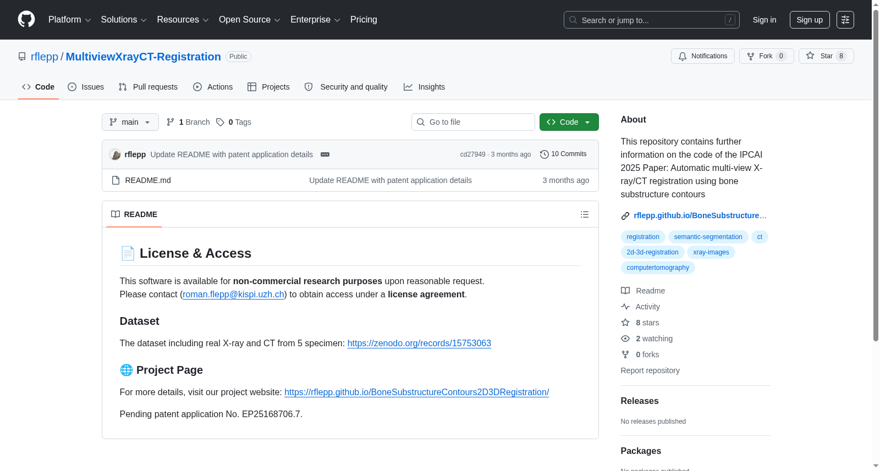Click the registration topic tag

(643, 237)
